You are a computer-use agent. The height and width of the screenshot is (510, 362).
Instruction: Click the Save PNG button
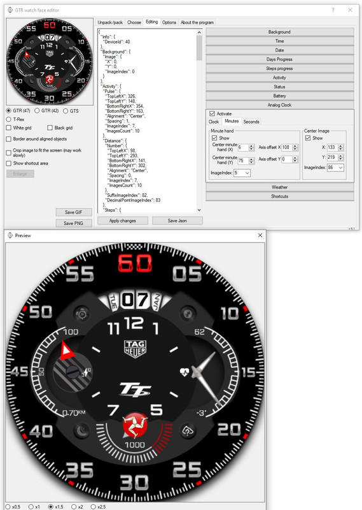pyautogui.click(x=74, y=223)
